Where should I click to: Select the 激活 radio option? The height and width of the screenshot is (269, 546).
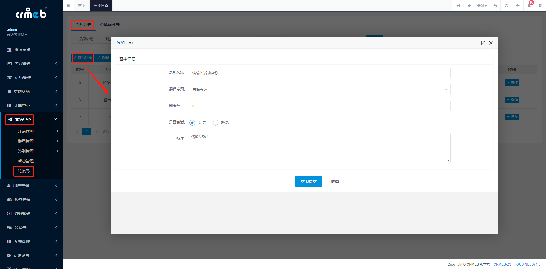pyautogui.click(x=216, y=123)
